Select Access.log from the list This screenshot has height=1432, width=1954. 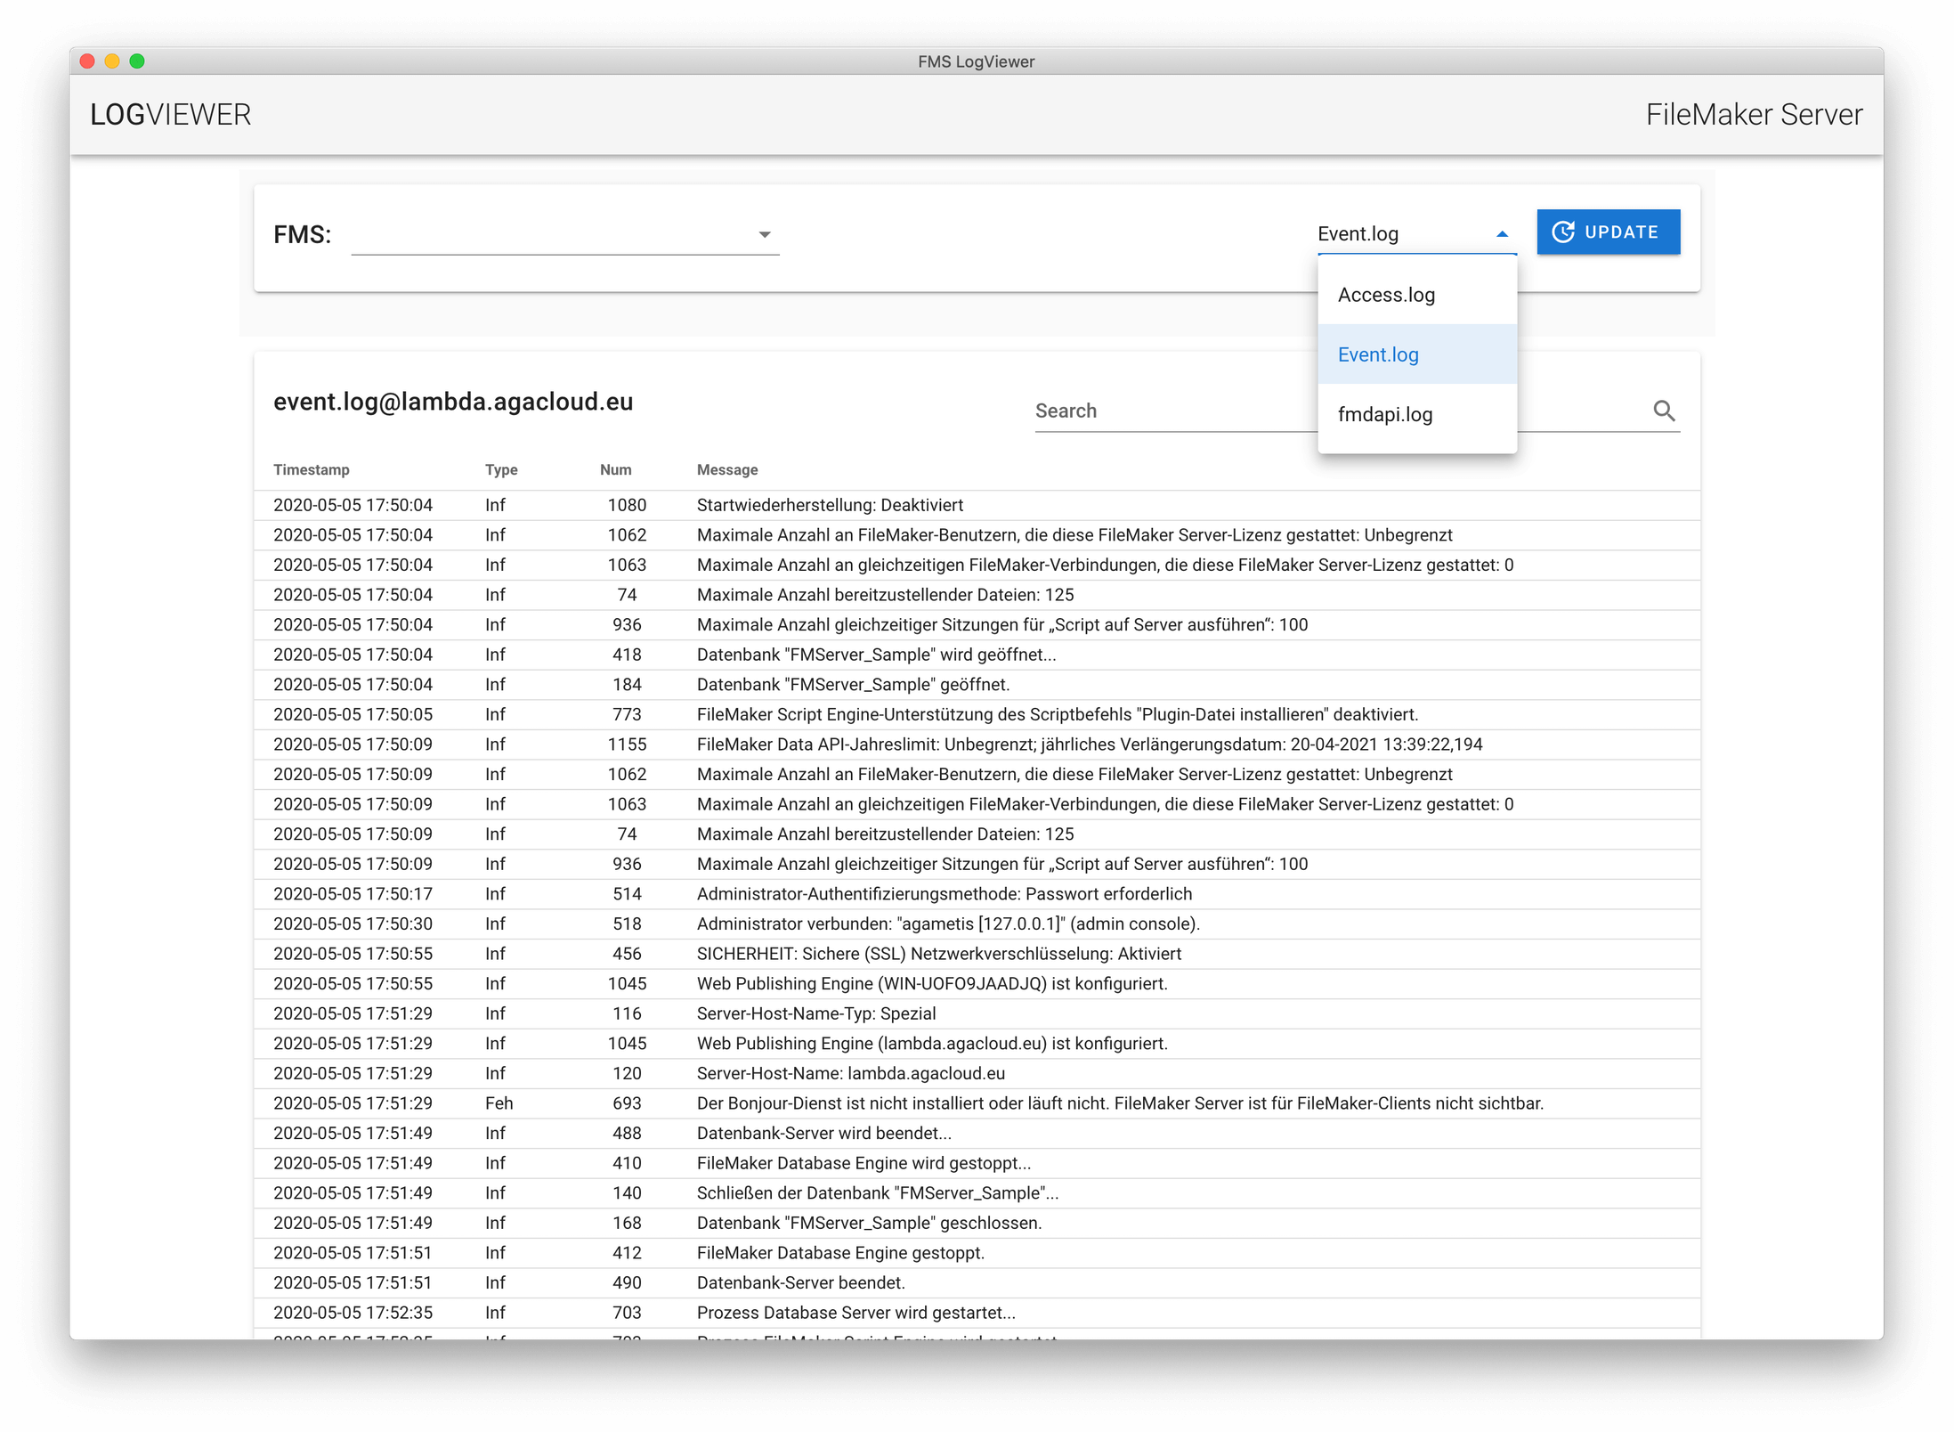point(1416,295)
